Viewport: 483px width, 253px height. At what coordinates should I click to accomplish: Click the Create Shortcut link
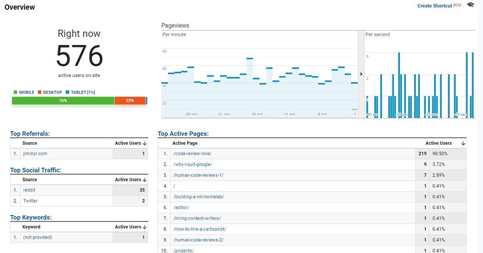click(434, 5)
